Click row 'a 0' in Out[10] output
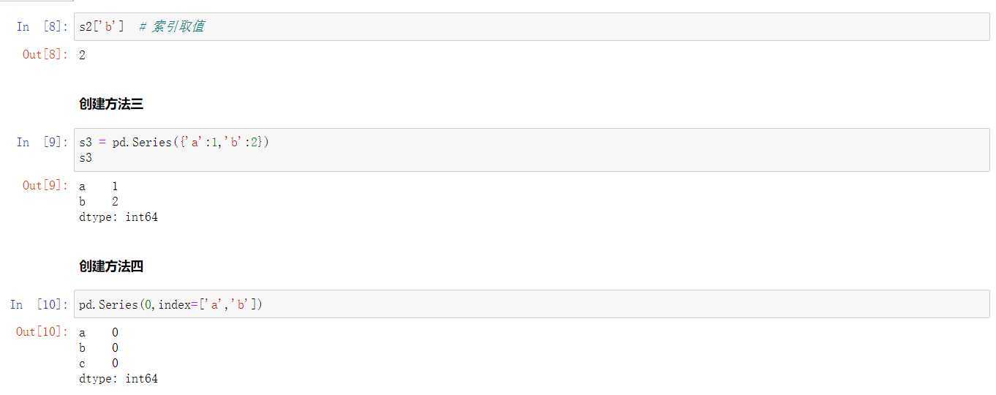The height and width of the screenshot is (395, 996). (x=99, y=333)
